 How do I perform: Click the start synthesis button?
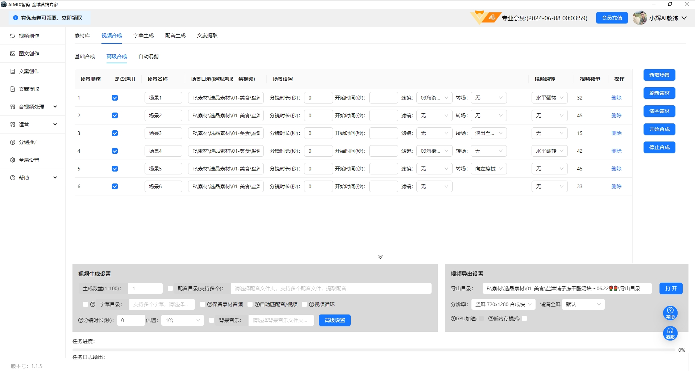659,129
